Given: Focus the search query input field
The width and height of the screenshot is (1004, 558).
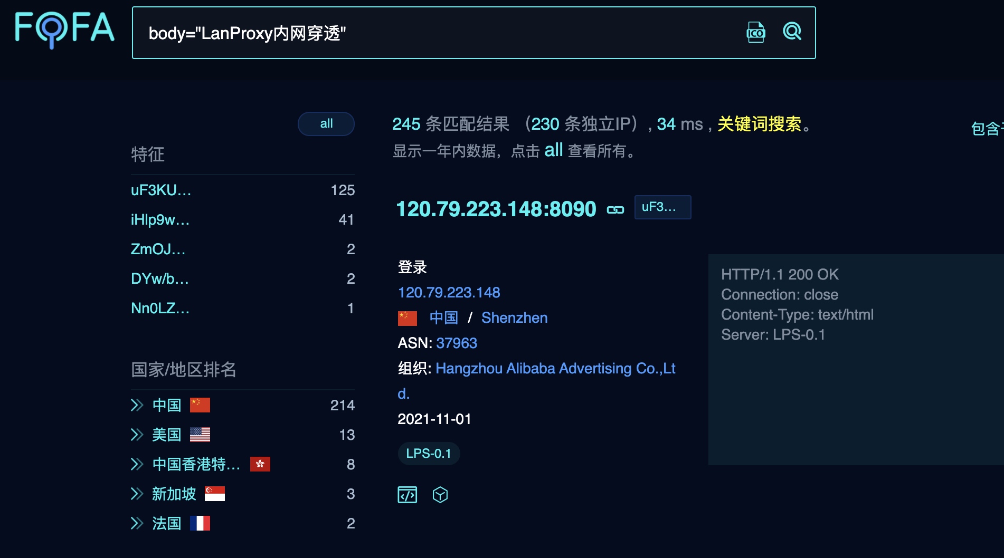Looking at the screenshot, I should [x=433, y=33].
